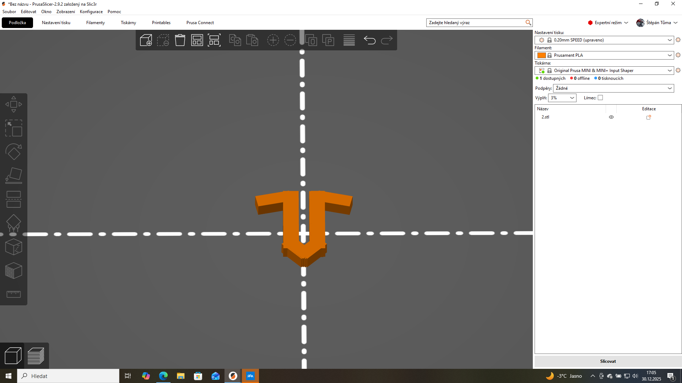This screenshot has height=383, width=682.
Task: Add an instance with plus icon
Action: point(273,40)
